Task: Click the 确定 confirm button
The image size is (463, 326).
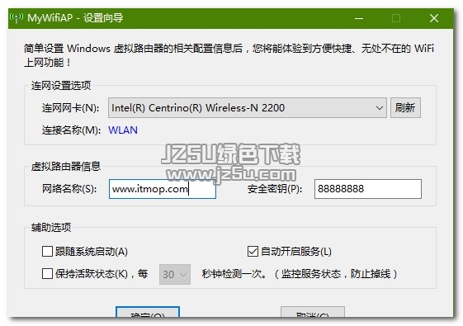Action: point(148,313)
